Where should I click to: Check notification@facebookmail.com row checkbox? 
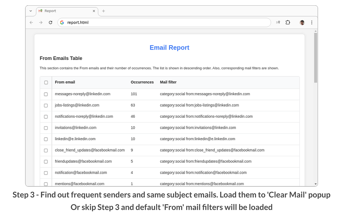(46, 173)
